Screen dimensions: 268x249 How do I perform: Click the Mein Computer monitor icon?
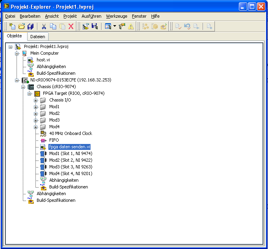(24, 53)
